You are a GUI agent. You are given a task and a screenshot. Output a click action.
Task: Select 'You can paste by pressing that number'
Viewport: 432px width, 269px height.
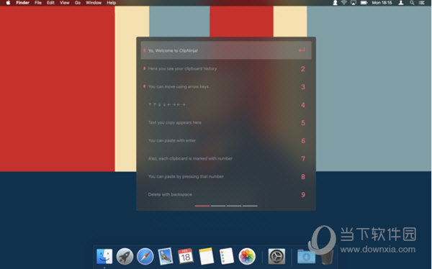click(226, 176)
